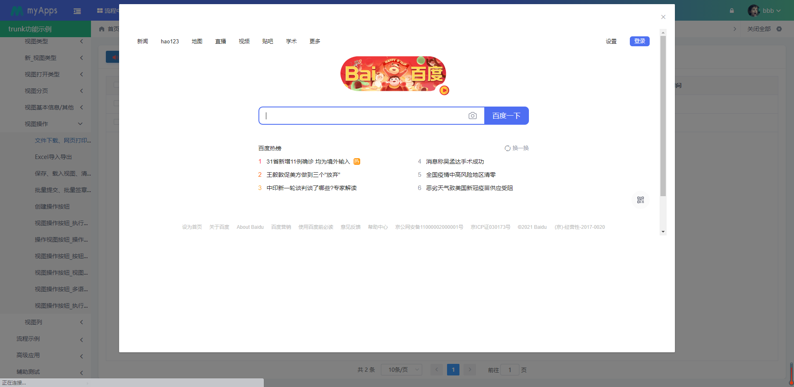Click the Baidu 登录 button
This screenshot has width=794, height=387.
click(640, 41)
